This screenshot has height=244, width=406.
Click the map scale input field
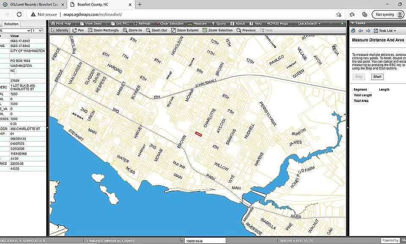205,241
